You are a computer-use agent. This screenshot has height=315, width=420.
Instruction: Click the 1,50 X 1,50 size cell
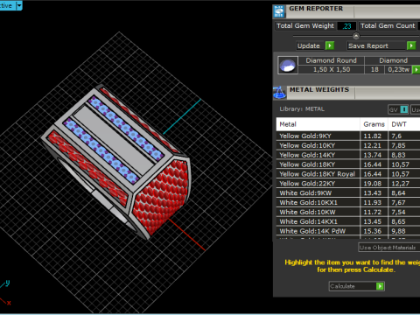tap(332, 69)
